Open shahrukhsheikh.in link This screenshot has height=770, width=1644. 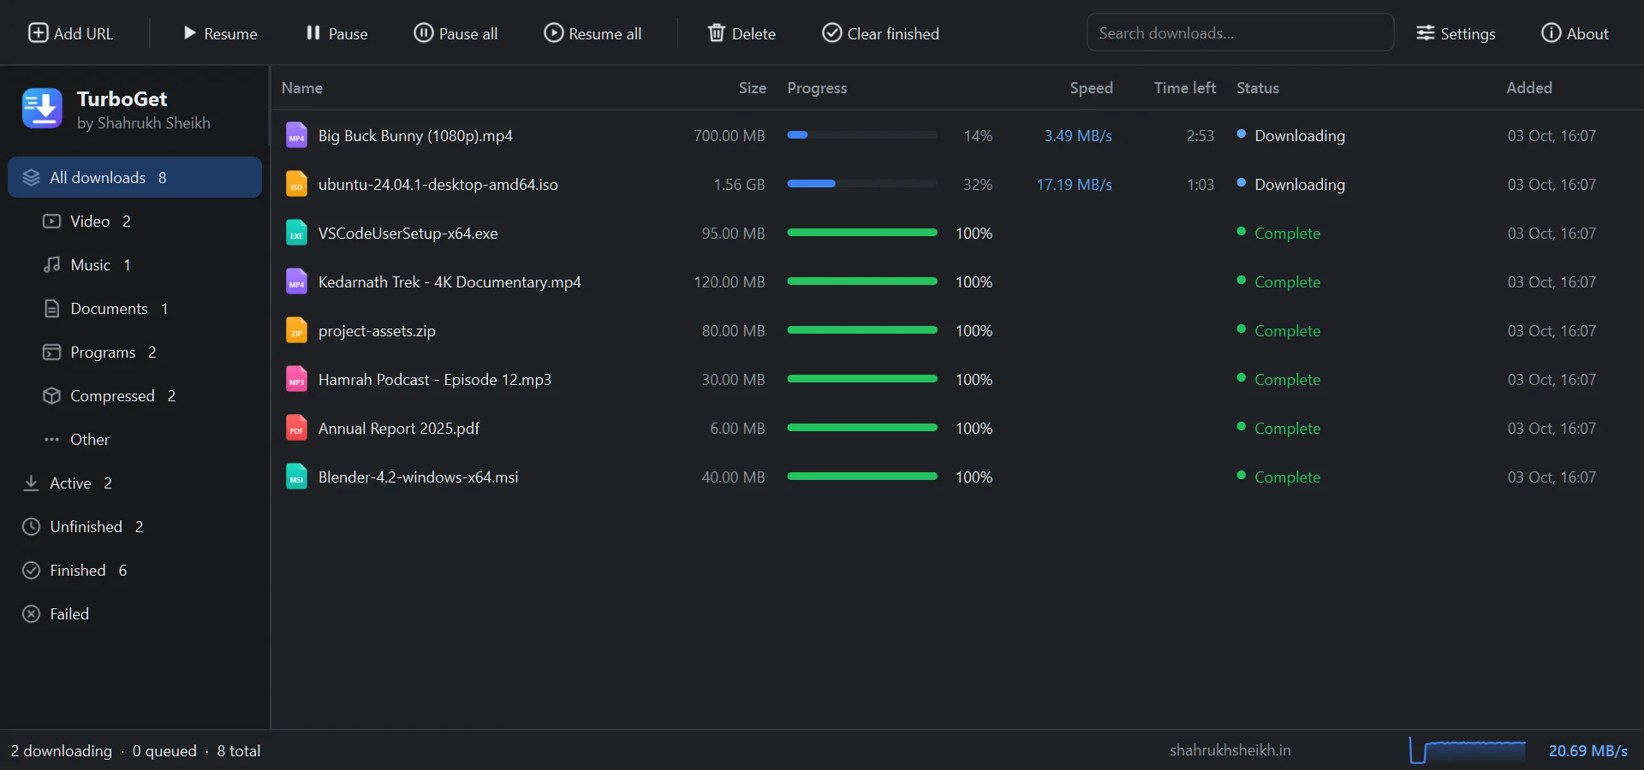tap(1230, 750)
